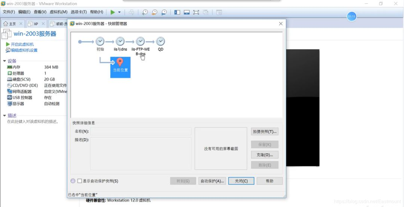Click the snapshot manager wrench toolbar icon
Viewport: 404px width, 207px height.
click(164, 12)
